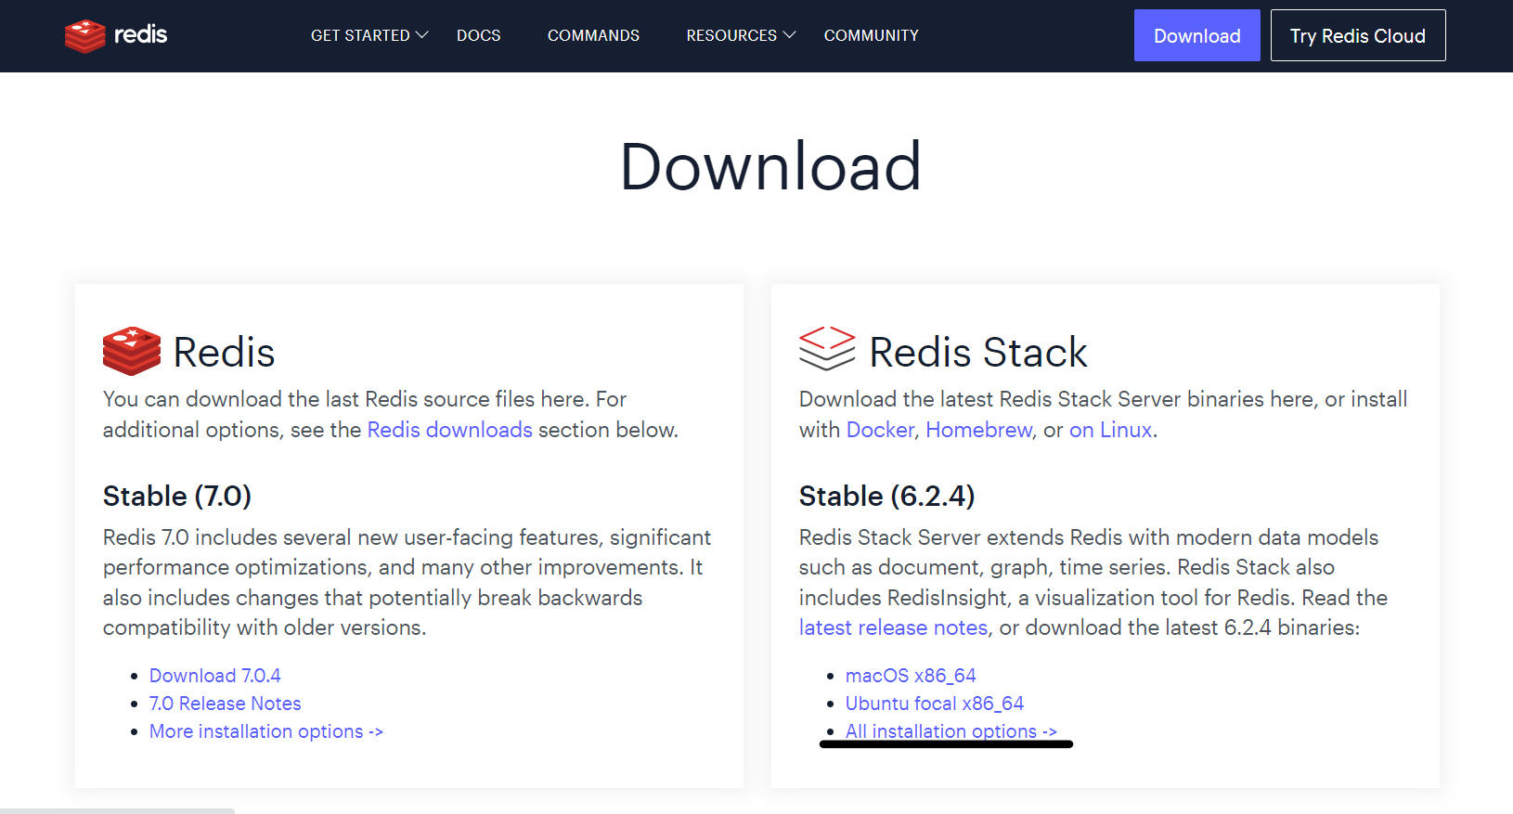This screenshot has height=814, width=1513.
Task: Click the red Redis cube icon in the Redis card
Action: [132, 351]
